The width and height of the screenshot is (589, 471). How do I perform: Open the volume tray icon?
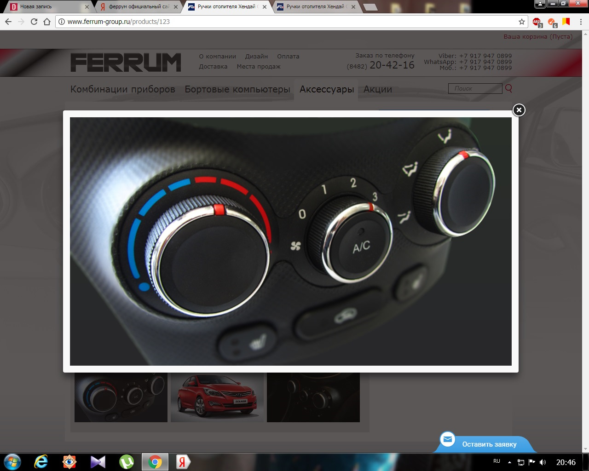click(543, 462)
